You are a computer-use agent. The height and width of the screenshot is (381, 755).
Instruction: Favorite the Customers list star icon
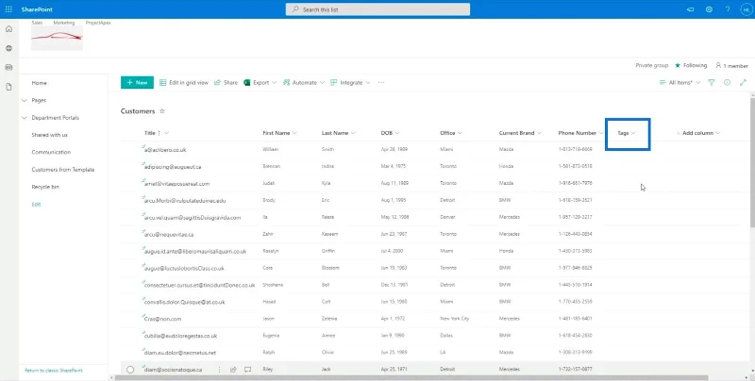click(162, 111)
